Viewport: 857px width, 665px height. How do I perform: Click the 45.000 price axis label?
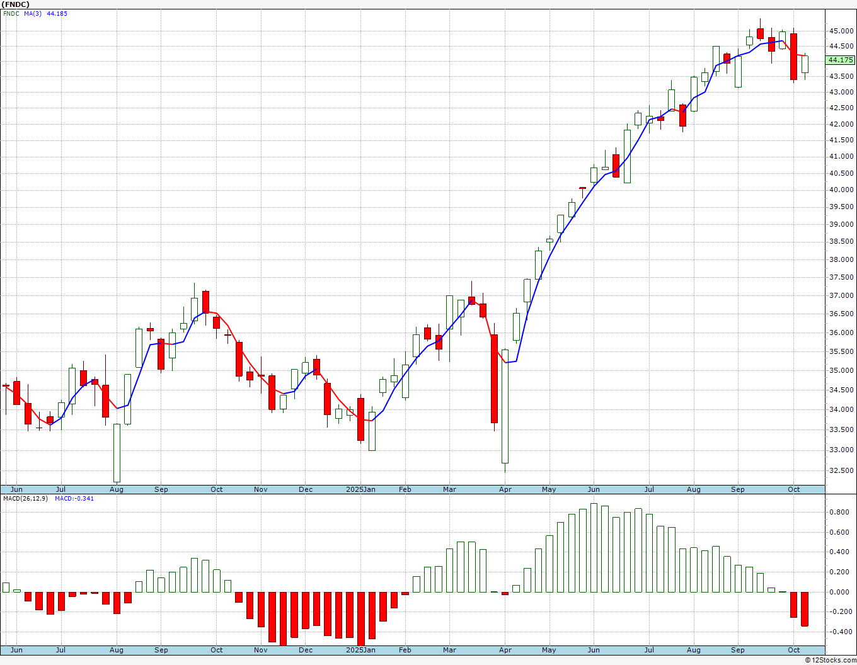pyautogui.click(x=841, y=31)
